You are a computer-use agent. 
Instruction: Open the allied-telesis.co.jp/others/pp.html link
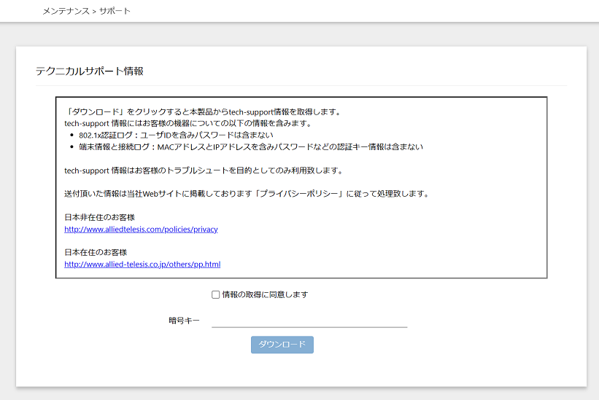(x=142, y=264)
